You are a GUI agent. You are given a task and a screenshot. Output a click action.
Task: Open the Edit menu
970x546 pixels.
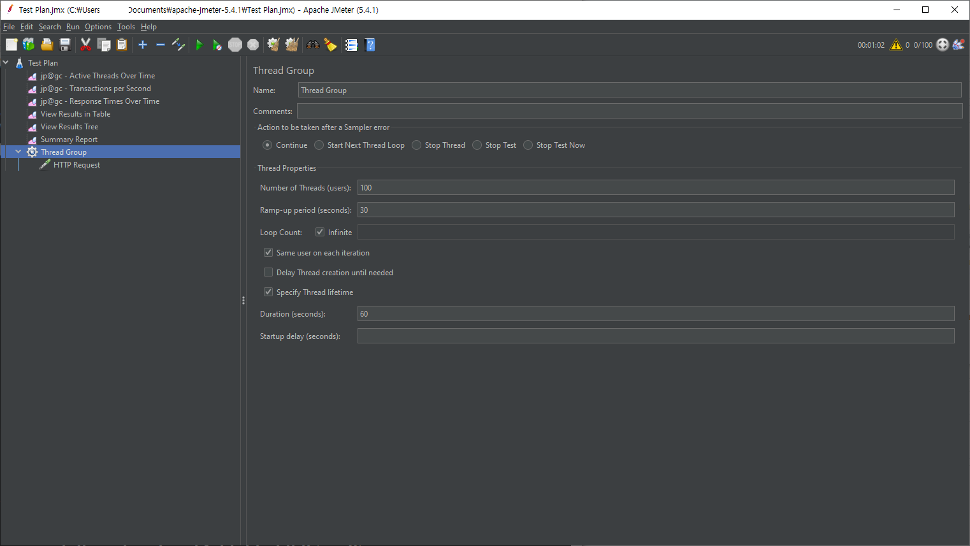point(27,27)
